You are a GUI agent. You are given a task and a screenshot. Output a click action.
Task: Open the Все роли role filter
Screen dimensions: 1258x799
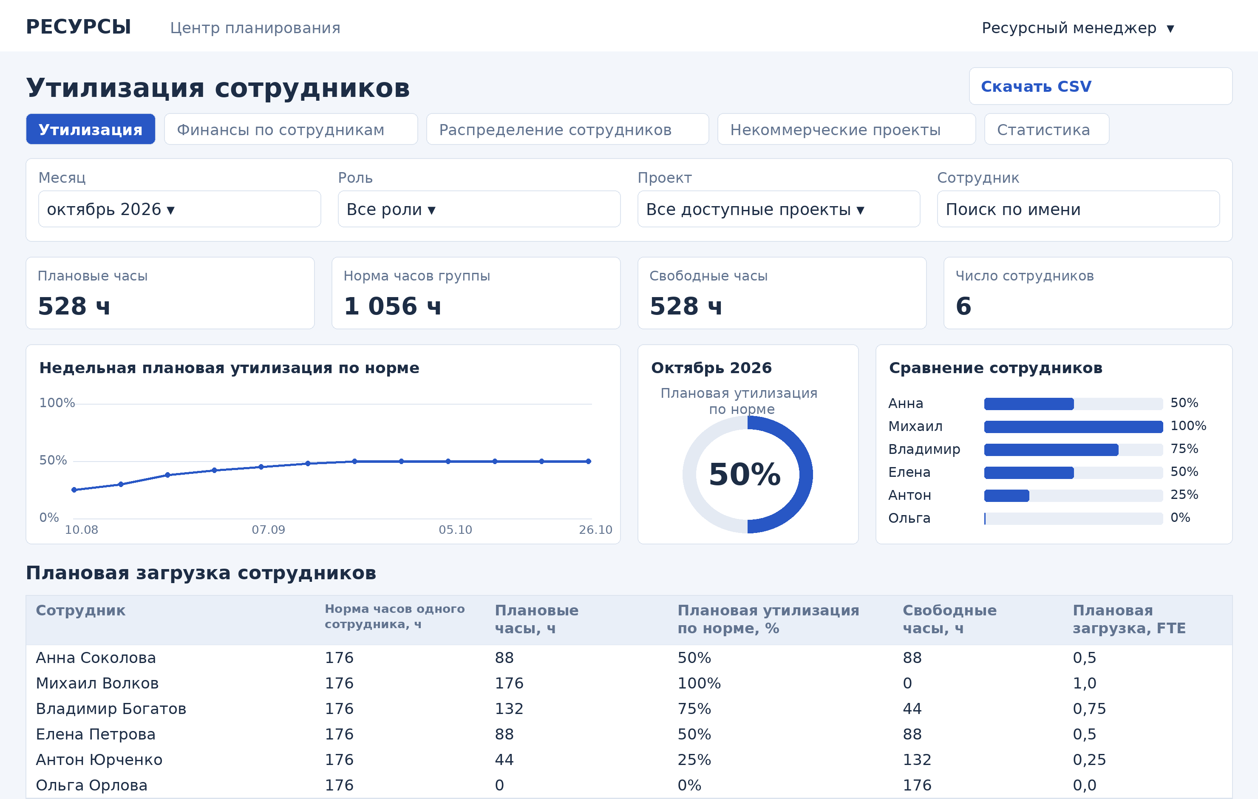(x=479, y=209)
